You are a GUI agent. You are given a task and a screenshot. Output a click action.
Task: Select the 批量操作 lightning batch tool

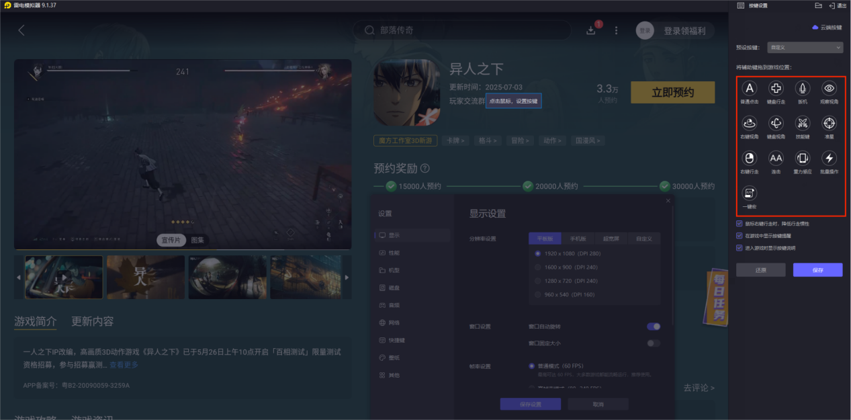click(830, 159)
